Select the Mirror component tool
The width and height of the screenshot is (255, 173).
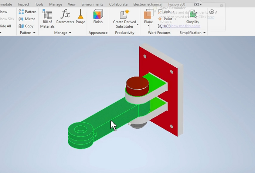(27, 19)
